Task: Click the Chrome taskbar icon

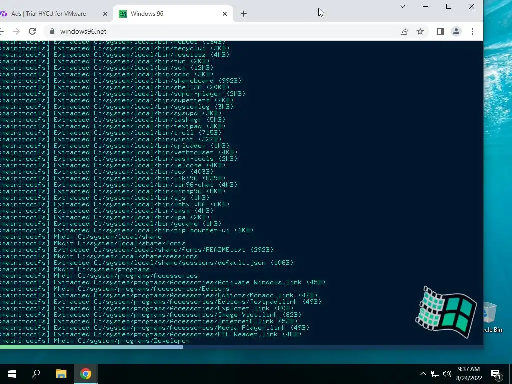Action: point(86,374)
